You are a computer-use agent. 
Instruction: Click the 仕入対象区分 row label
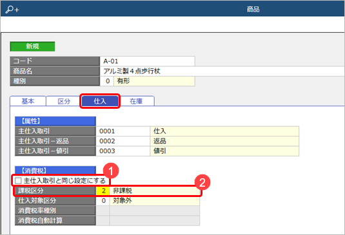[55, 200]
